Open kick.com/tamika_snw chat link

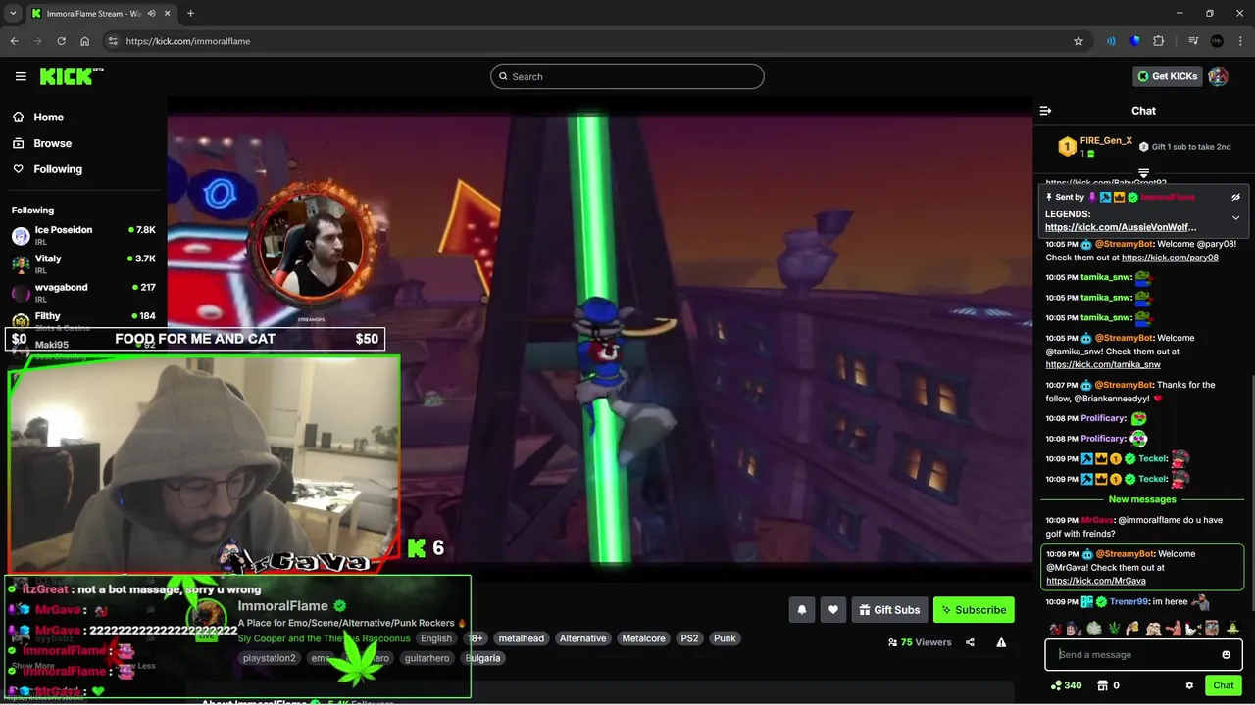pyautogui.click(x=1103, y=364)
